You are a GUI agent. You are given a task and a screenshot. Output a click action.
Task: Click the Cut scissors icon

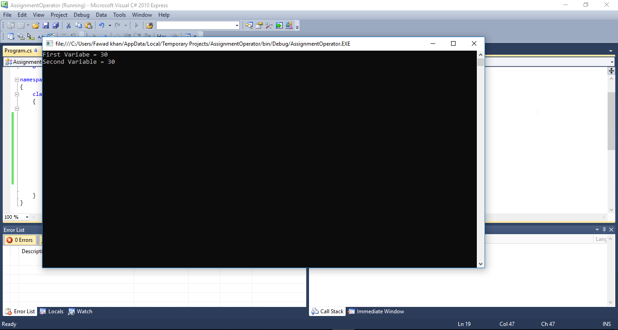pyautogui.click(x=69, y=25)
